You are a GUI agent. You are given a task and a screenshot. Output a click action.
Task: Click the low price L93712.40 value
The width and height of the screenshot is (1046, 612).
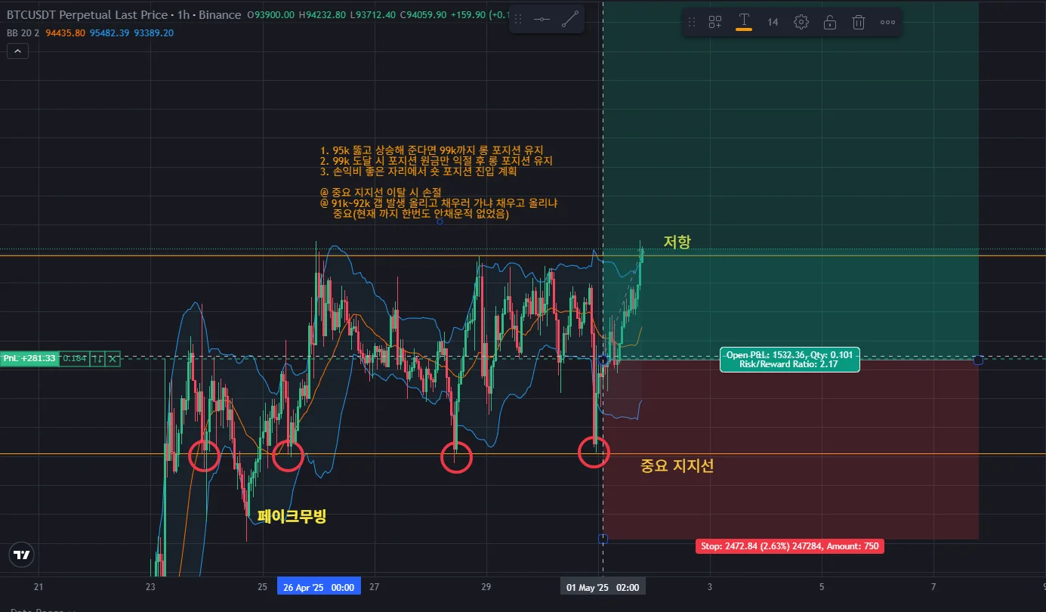coord(373,15)
